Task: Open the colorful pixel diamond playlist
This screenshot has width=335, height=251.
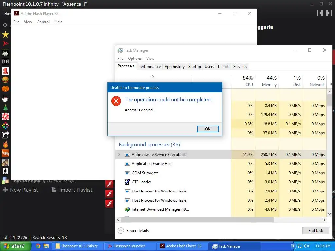Action: point(5,126)
